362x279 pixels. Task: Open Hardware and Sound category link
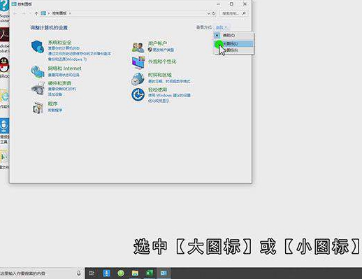(x=59, y=83)
